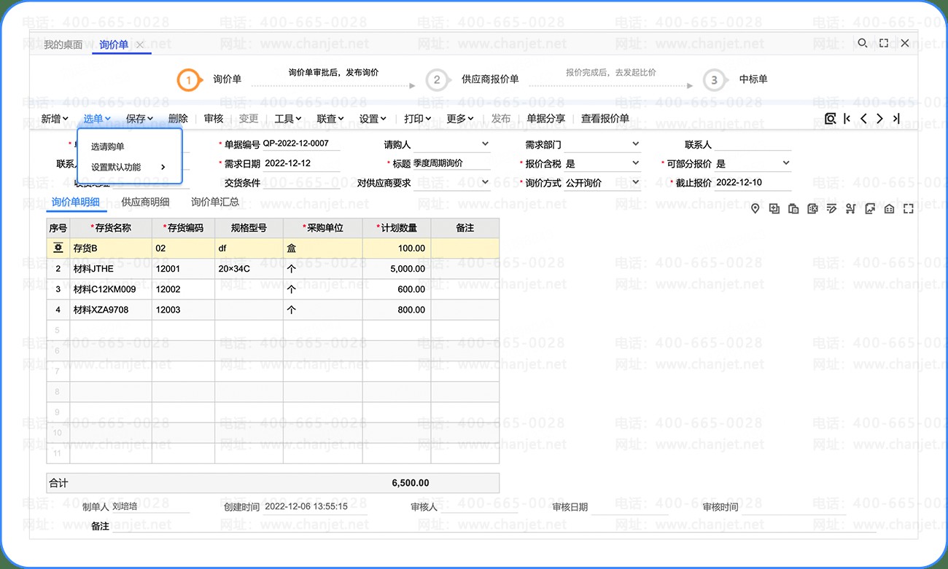
Task: Expand the 设置默认功能 submenu
Action: point(128,167)
